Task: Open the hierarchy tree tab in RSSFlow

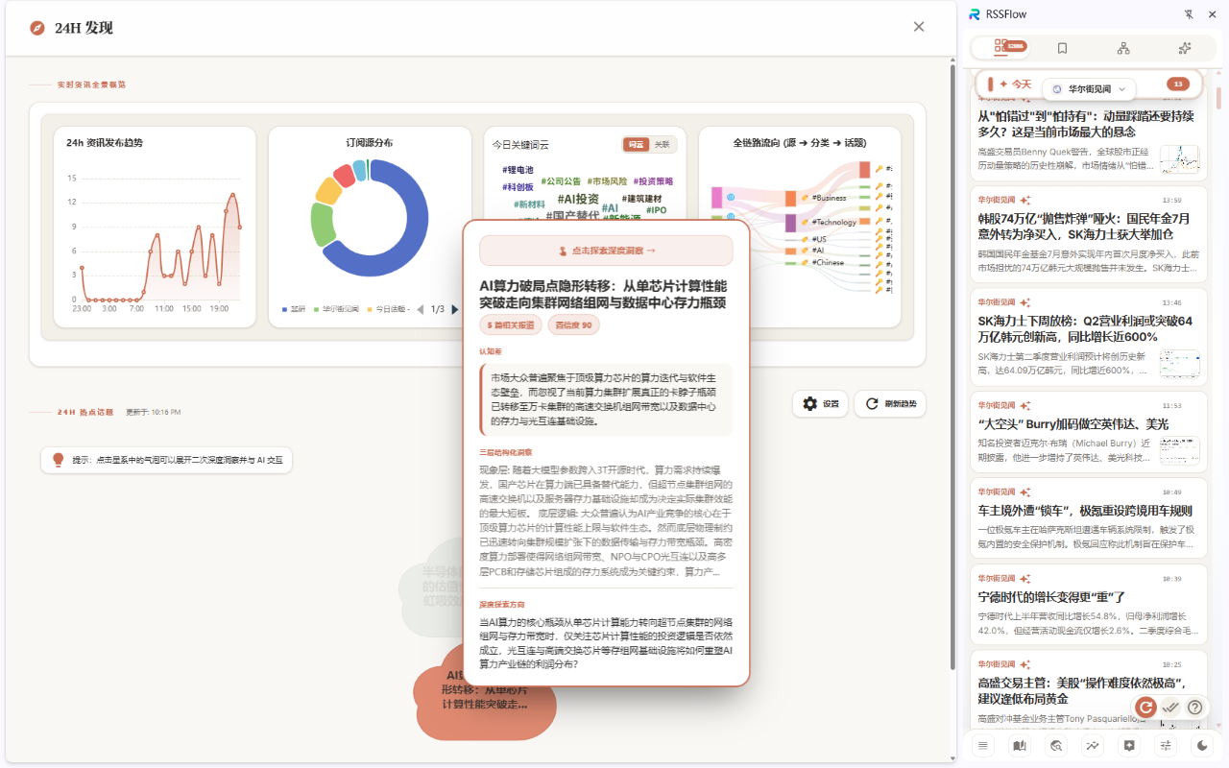Action: coord(1123,47)
